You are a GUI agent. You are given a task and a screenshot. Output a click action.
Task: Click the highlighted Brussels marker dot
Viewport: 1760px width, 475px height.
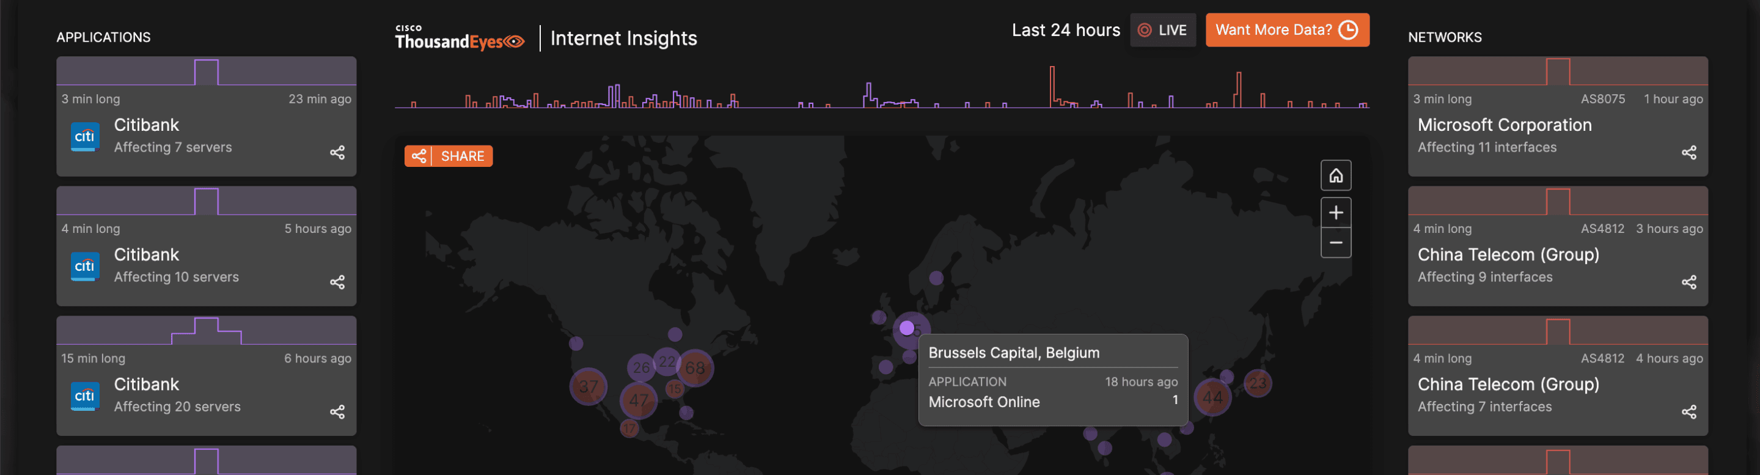click(x=907, y=328)
